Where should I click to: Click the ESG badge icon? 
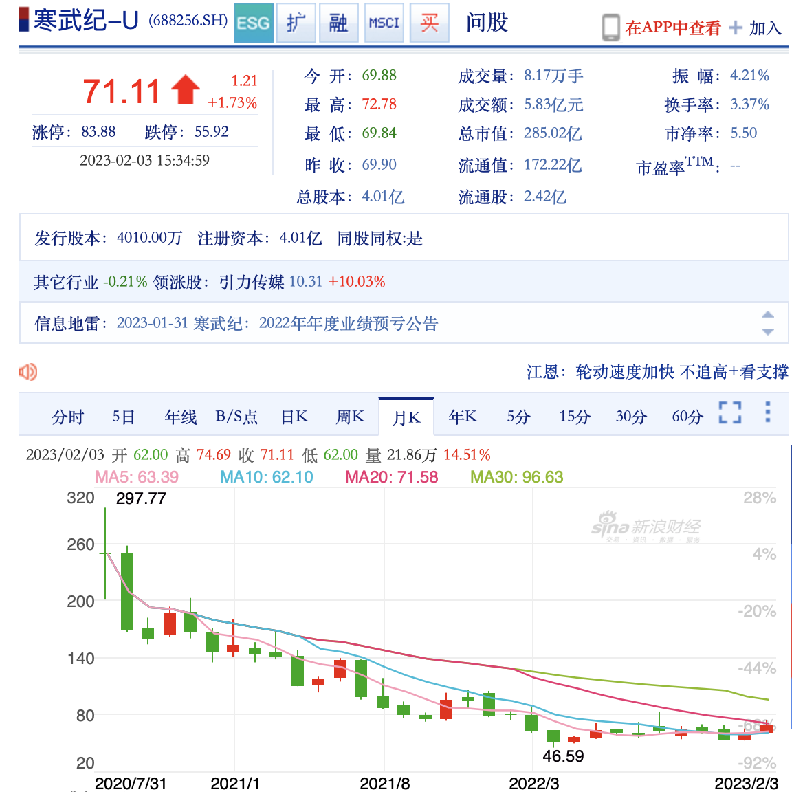tap(254, 23)
